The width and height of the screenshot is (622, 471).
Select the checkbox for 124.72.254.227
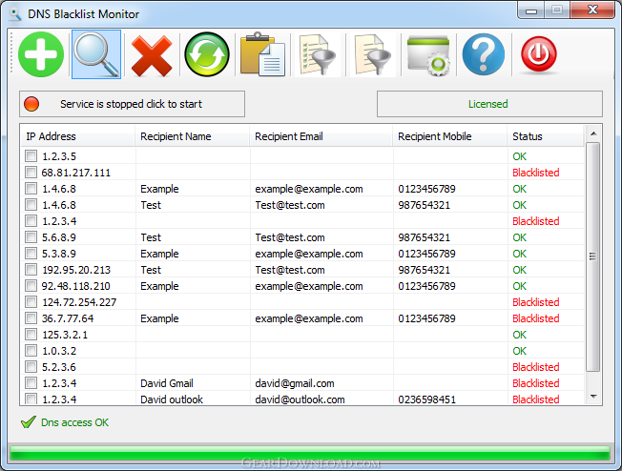(31, 302)
